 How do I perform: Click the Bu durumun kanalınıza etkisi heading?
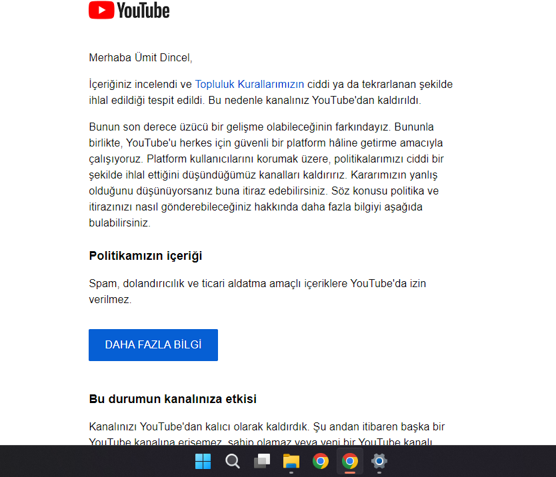click(x=173, y=398)
